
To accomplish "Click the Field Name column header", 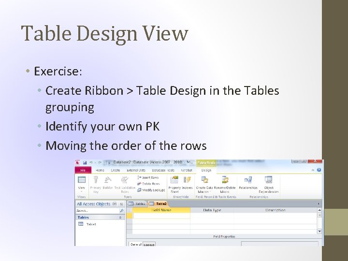I will (x=161, y=210).
